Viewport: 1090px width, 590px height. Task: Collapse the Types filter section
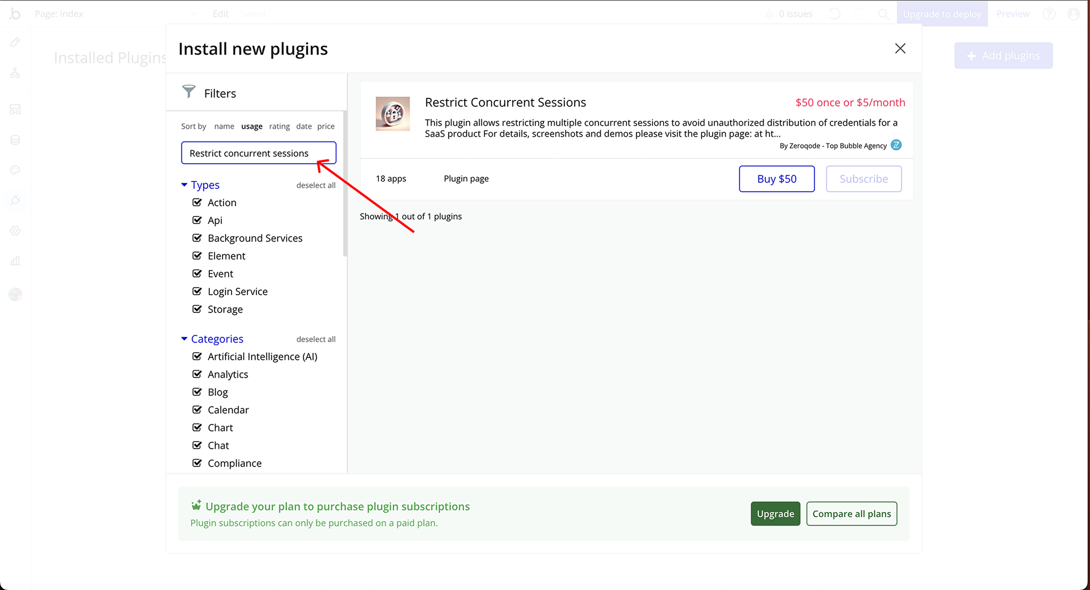click(184, 185)
